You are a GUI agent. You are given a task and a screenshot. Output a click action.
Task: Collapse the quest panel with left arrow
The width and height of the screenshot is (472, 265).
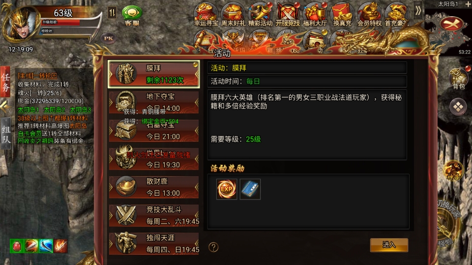click(5, 106)
